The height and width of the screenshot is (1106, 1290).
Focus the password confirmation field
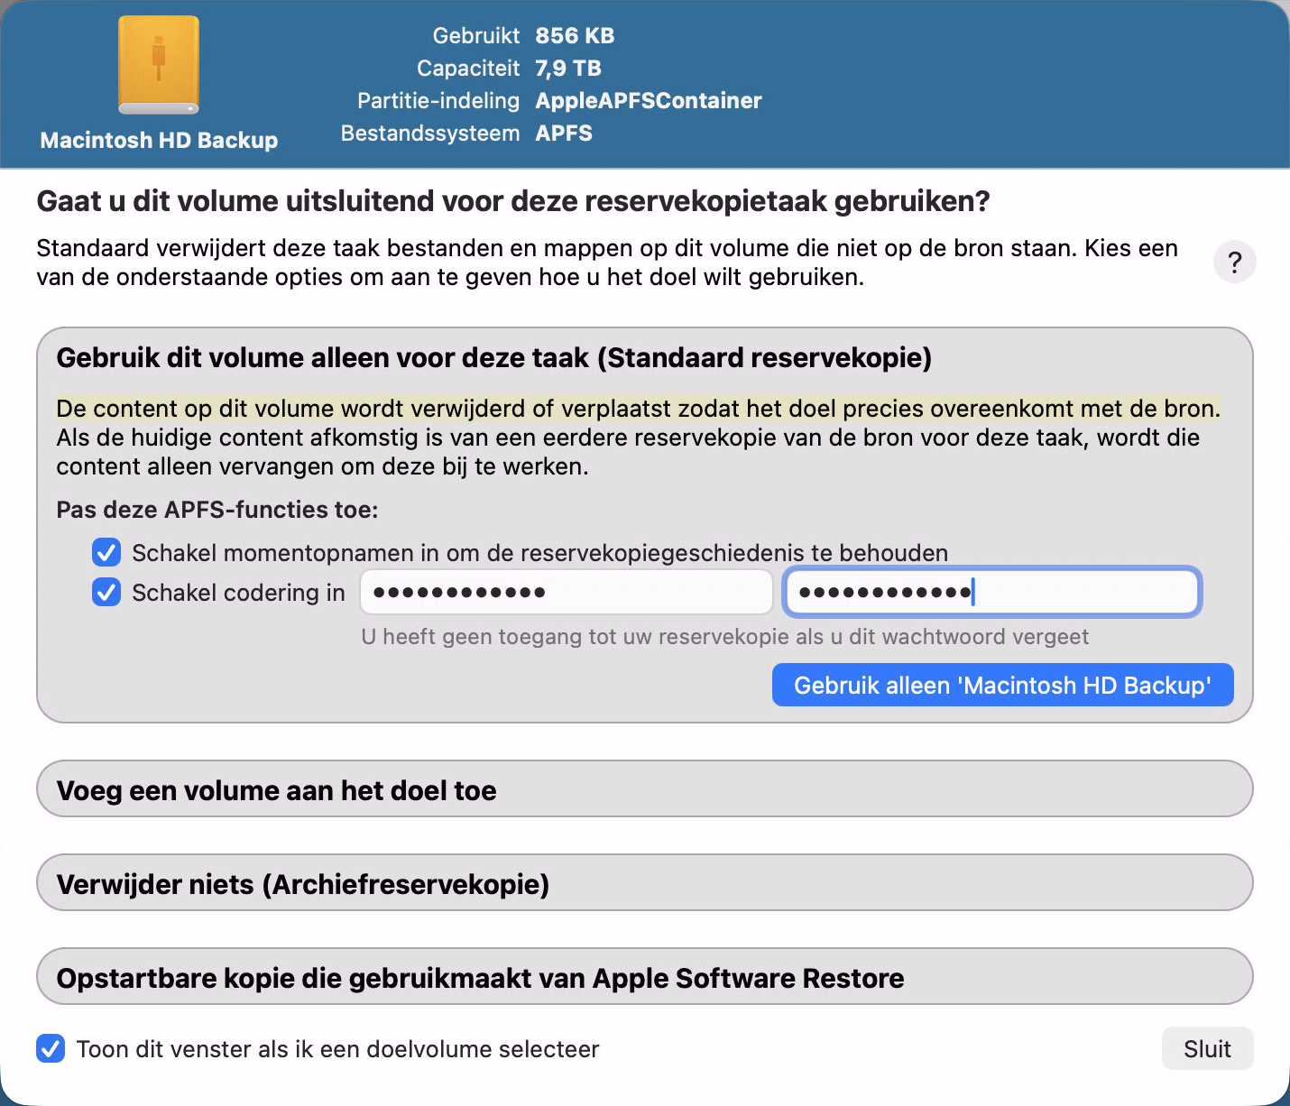pos(991,592)
